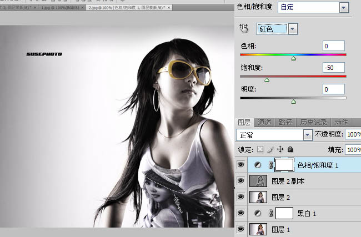Image resolution: width=361 pixels, height=237 pixels.
Task: Click the lock transparent pixels icon
Action: point(259,150)
